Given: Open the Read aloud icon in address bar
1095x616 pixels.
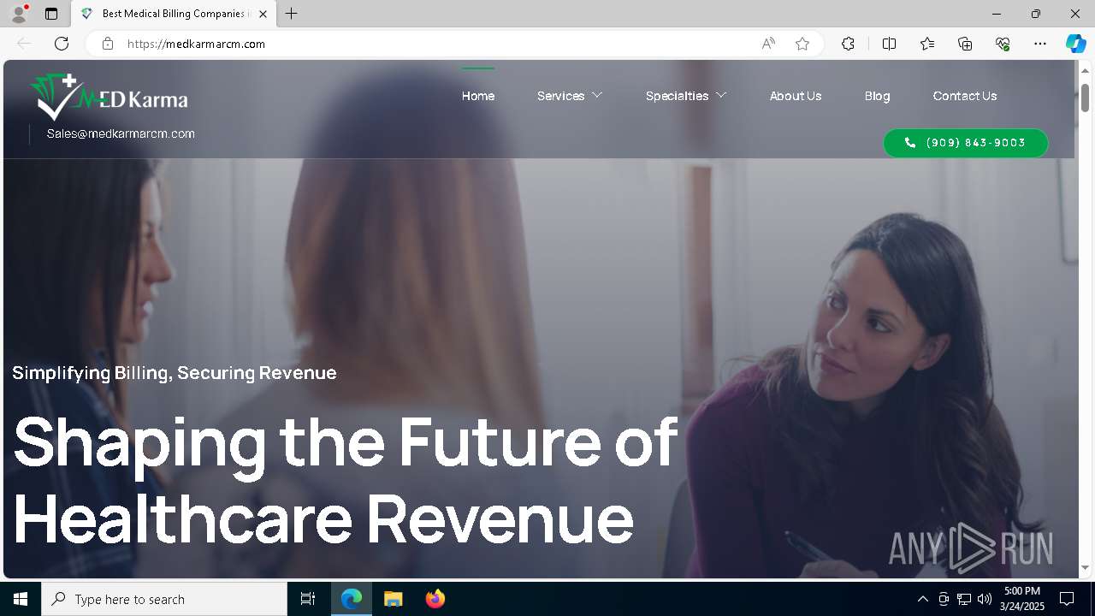Looking at the screenshot, I should point(768,44).
